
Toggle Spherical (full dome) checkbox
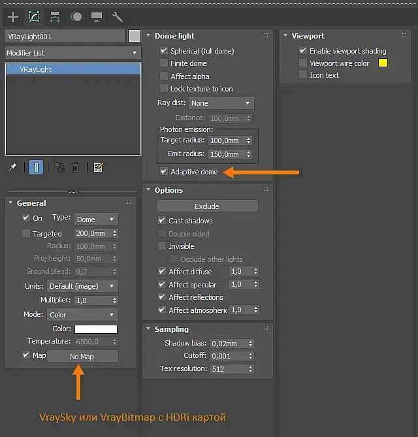[164, 51]
